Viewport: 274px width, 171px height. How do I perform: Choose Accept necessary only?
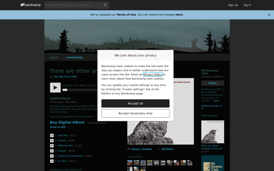(136, 114)
